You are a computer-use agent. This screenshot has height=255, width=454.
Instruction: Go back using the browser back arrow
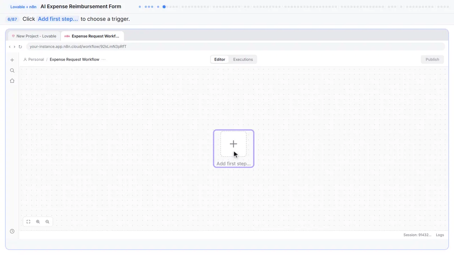(10, 47)
